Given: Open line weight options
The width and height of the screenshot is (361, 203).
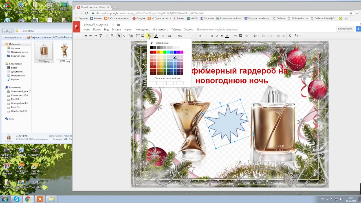Looking at the screenshot, I should (x=163, y=36).
